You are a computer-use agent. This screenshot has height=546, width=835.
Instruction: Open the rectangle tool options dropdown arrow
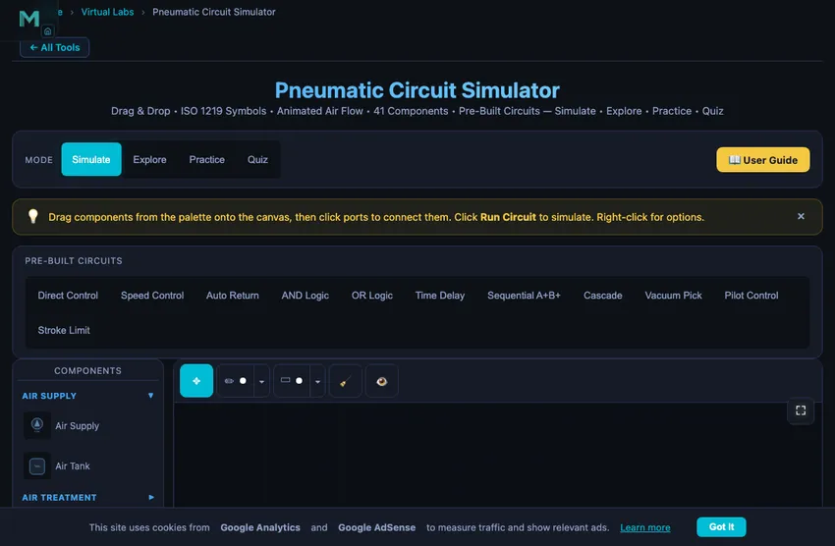click(x=317, y=381)
